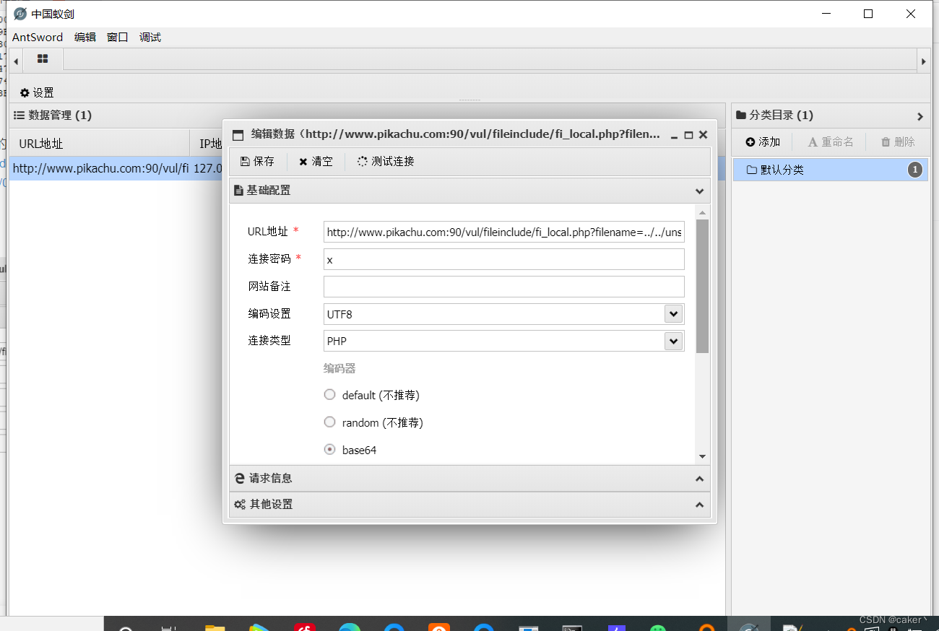This screenshot has height=631, width=939.
Task: Open the 窗口 menu
Action: point(118,37)
